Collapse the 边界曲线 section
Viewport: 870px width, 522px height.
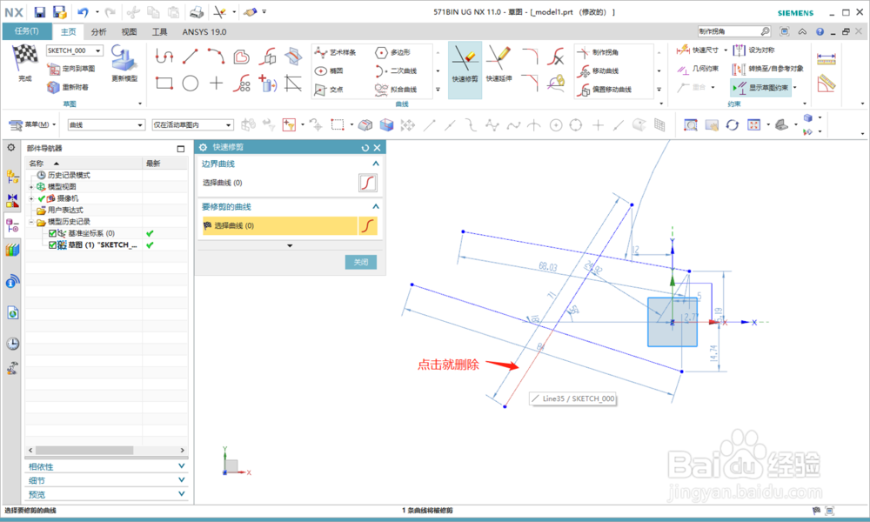(376, 164)
